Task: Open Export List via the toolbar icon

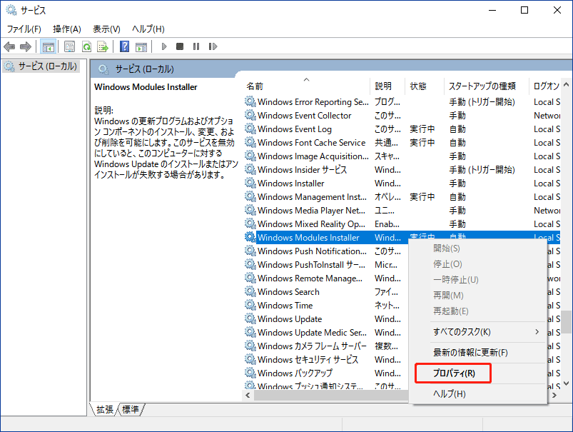Action: [103, 46]
